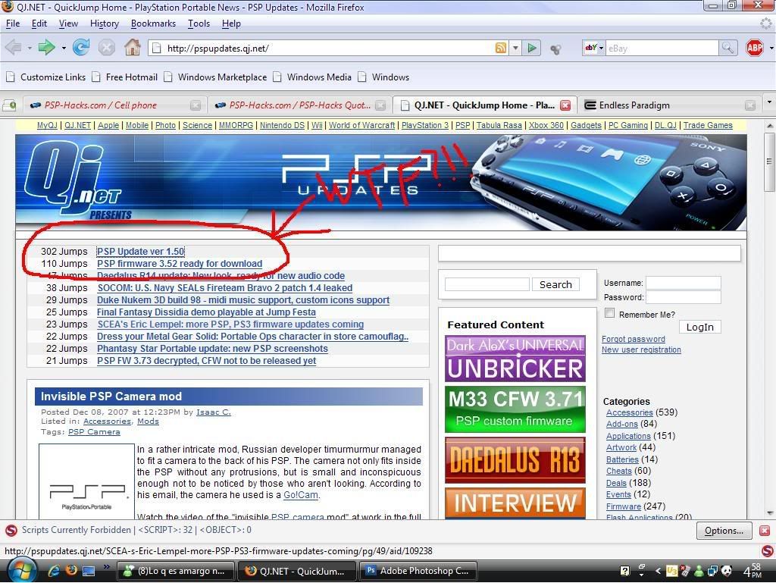
Task: Click the eBay search input field
Action: click(x=662, y=48)
